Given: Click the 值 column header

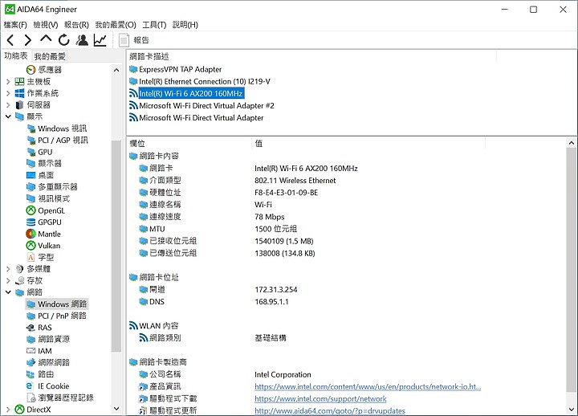Looking at the screenshot, I should tap(368, 144).
